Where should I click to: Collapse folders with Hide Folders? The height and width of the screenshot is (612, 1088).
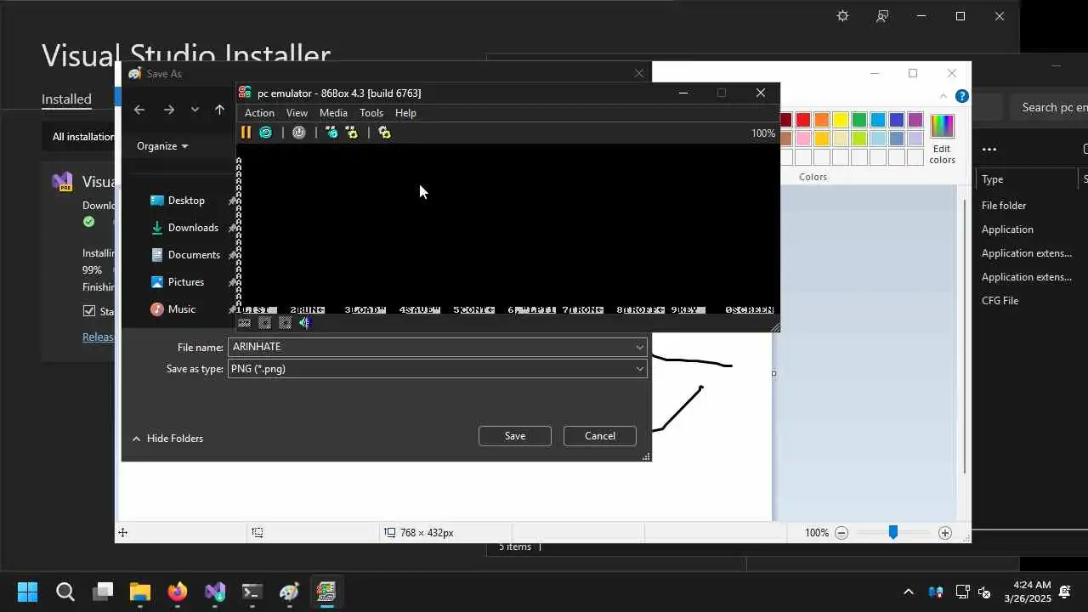pos(167,439)
